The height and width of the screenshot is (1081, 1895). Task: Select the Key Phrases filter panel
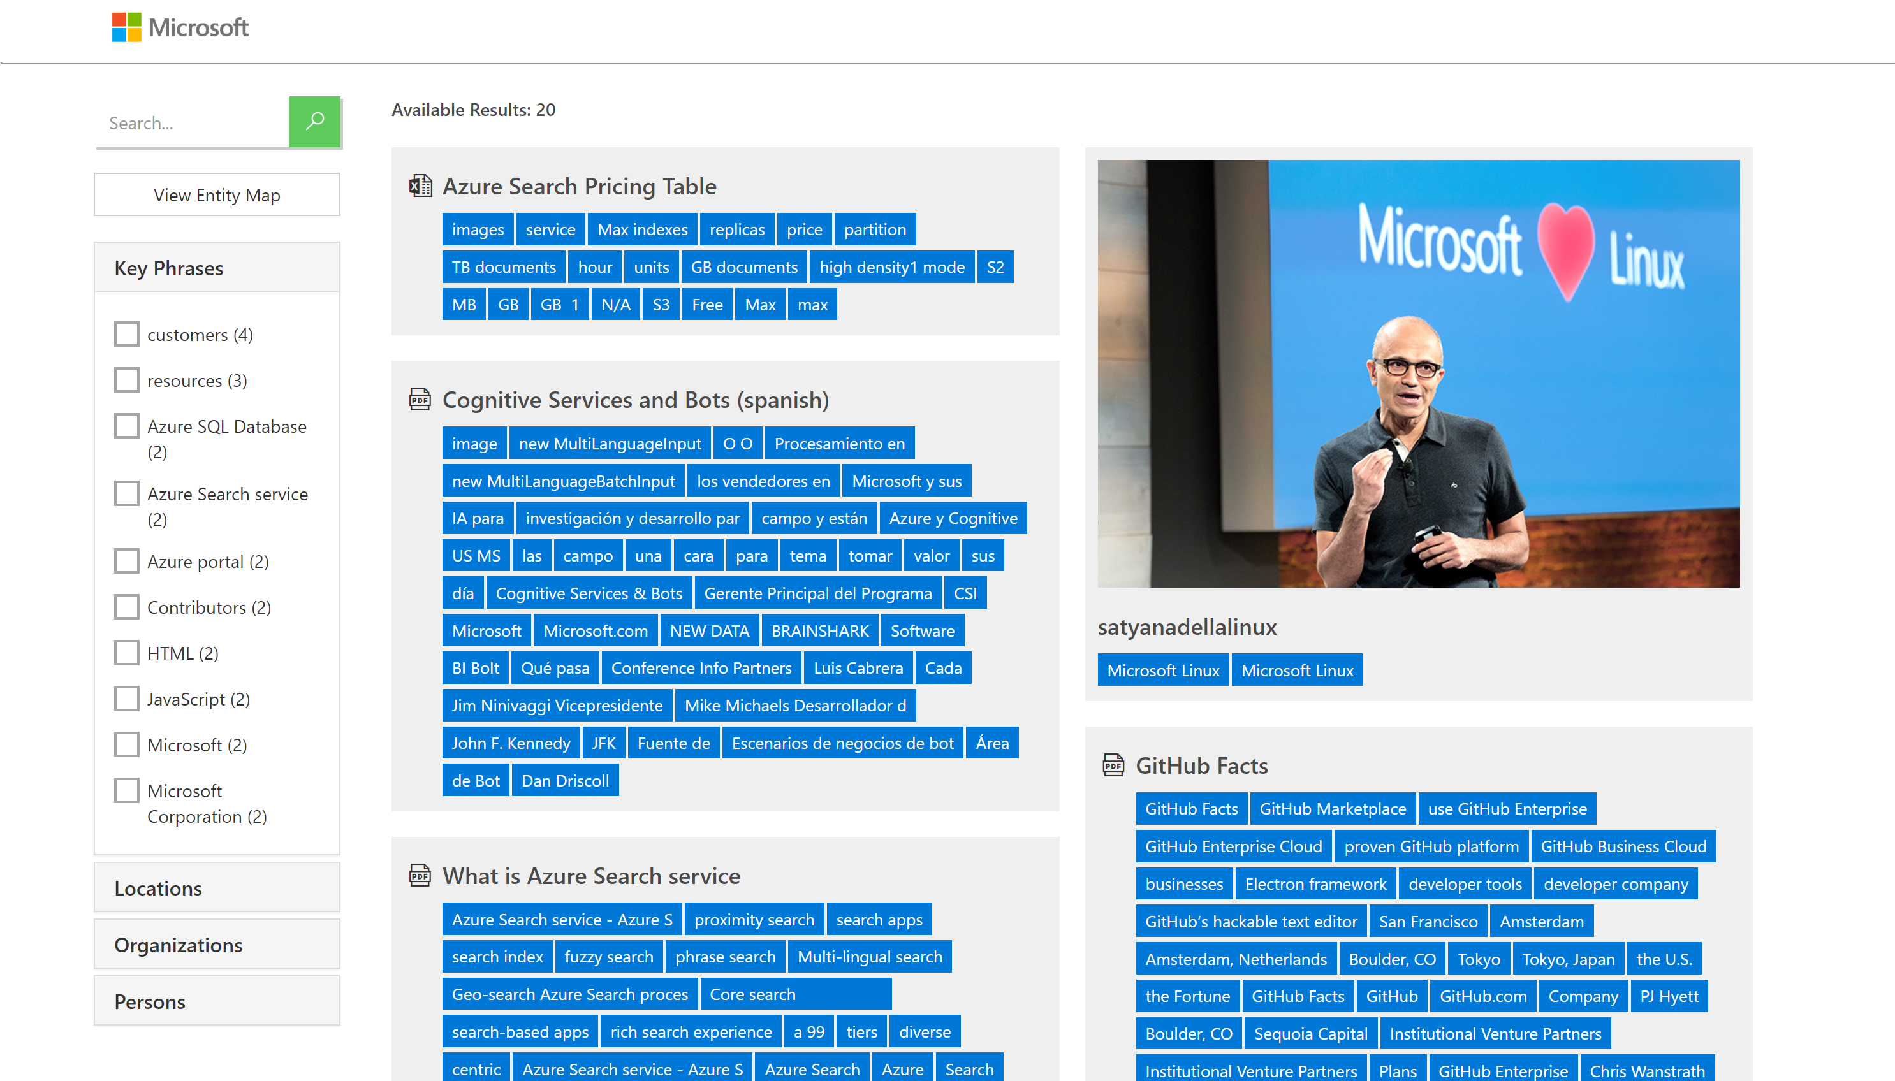pyautogui.click(x=217, y=268)
